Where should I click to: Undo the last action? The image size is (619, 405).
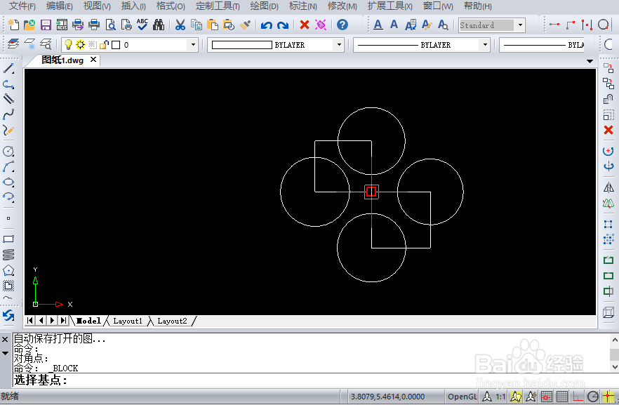(267, 25)
